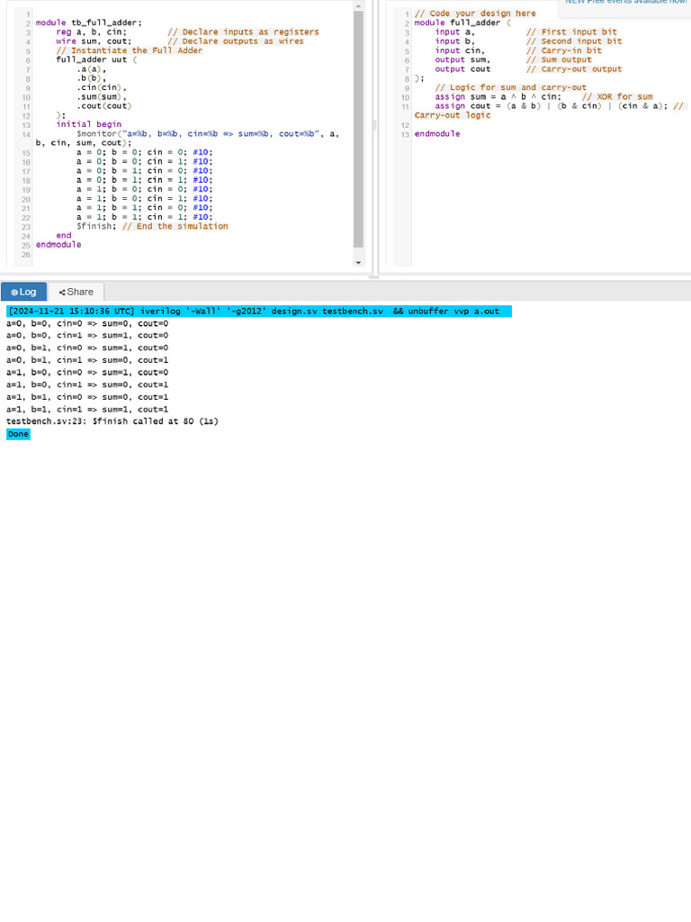Screen dimensions: 691x922
Task: Click "endmodule" in the design editor
Action: click(x=437, y=134)
